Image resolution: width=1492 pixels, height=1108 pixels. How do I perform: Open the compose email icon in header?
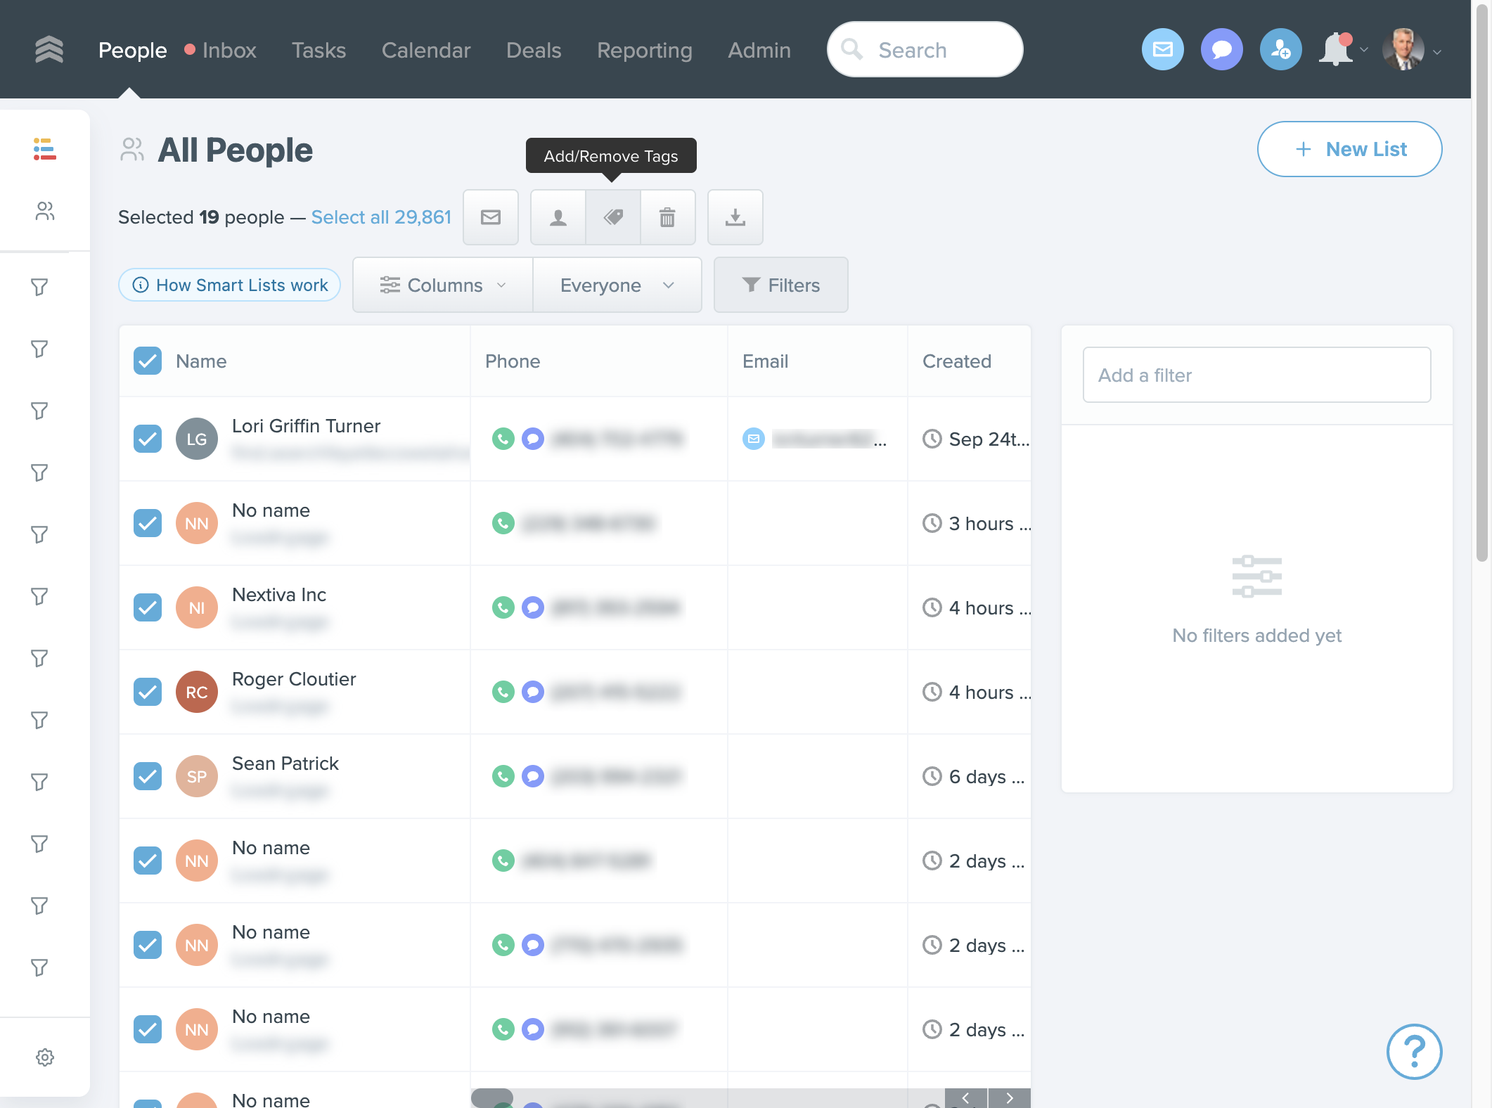pos(1163,49)
